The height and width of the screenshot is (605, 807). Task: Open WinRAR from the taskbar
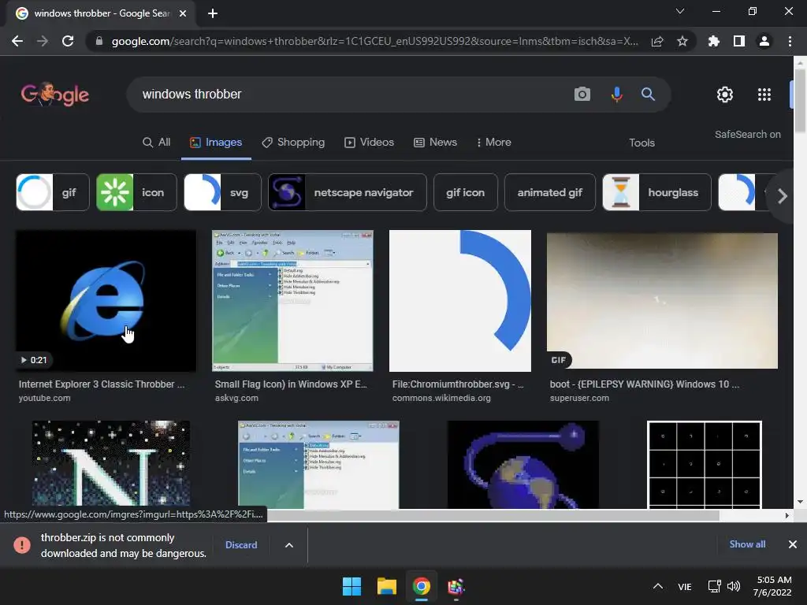point(456,586)
